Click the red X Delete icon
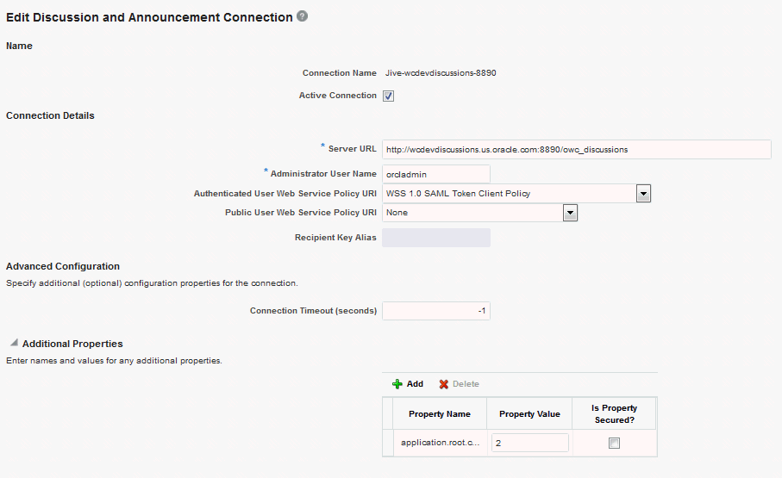The width and height of the screenshot is (782, 478). tap(444, 384)
